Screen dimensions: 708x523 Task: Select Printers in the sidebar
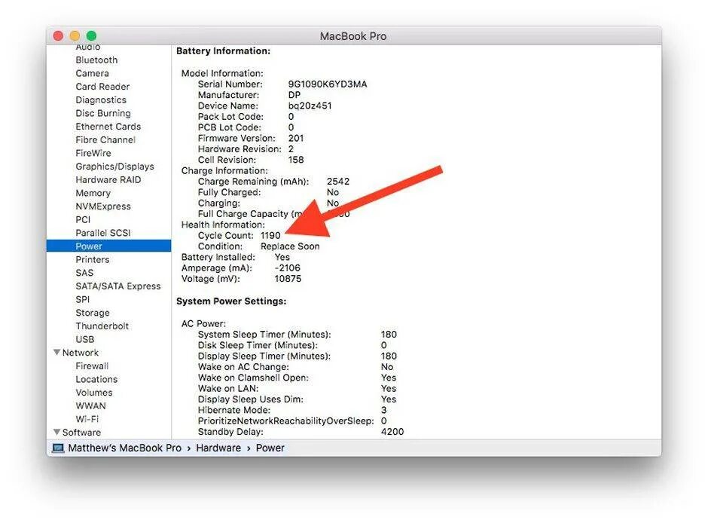coord(93,260)
